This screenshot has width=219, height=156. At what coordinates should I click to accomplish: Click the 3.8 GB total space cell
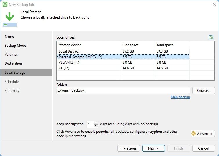tap(161, 62)
